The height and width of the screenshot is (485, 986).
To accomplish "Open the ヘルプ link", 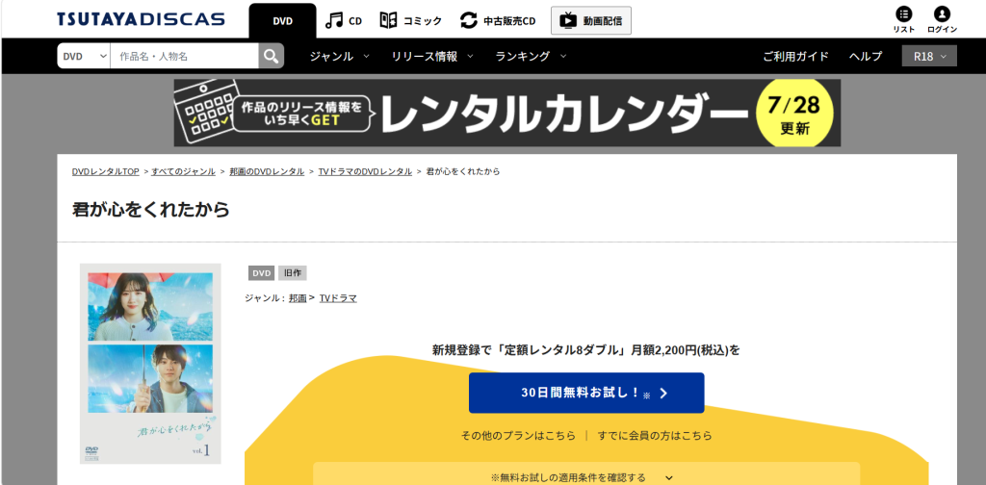I will (x=866, y=56).
